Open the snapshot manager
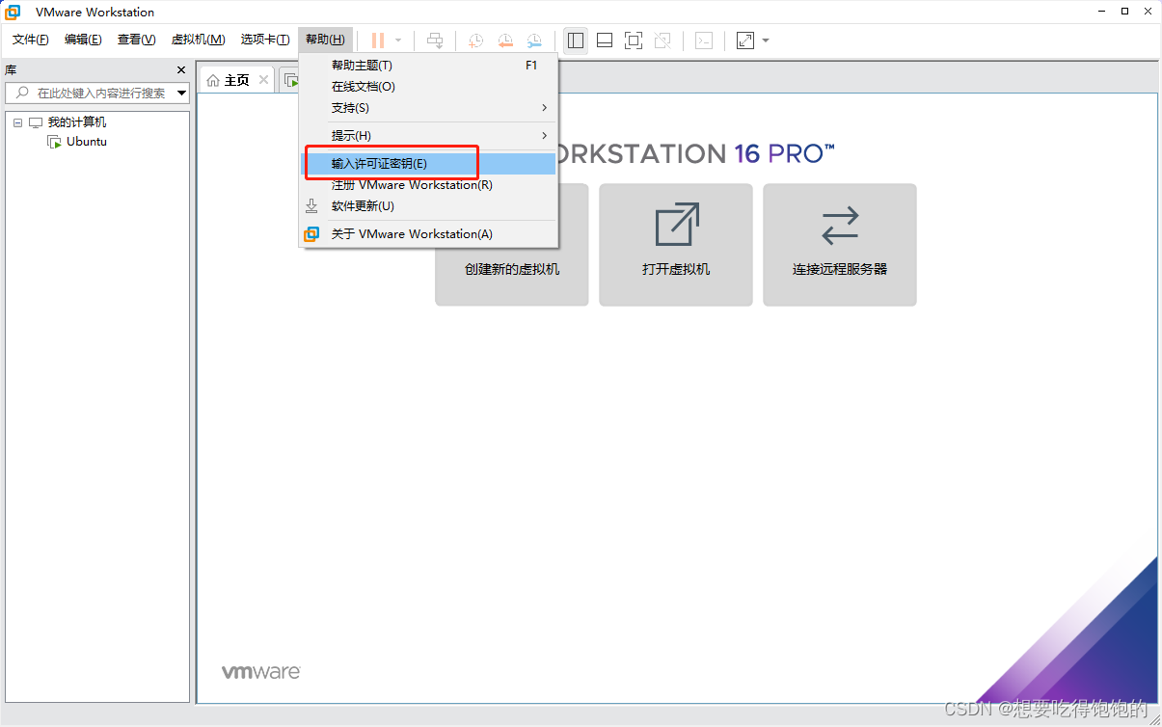The image size is (1162, 727). pyautogui.click(x=534, y=40)
